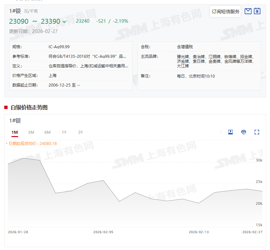Click the 2026/01/28 start date label
Viewport: 270px width, 250px height.
click(x=18, y=232)
